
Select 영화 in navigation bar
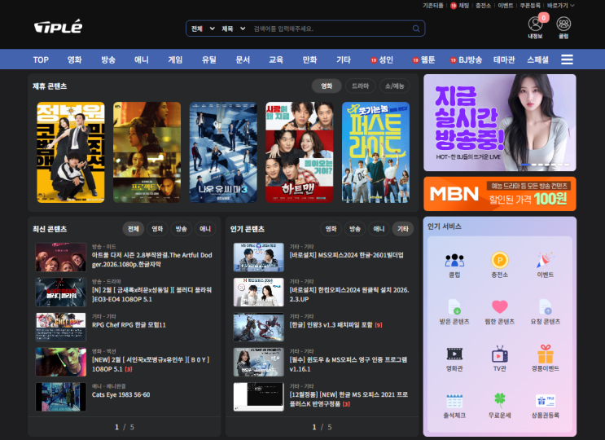(74, 59)
